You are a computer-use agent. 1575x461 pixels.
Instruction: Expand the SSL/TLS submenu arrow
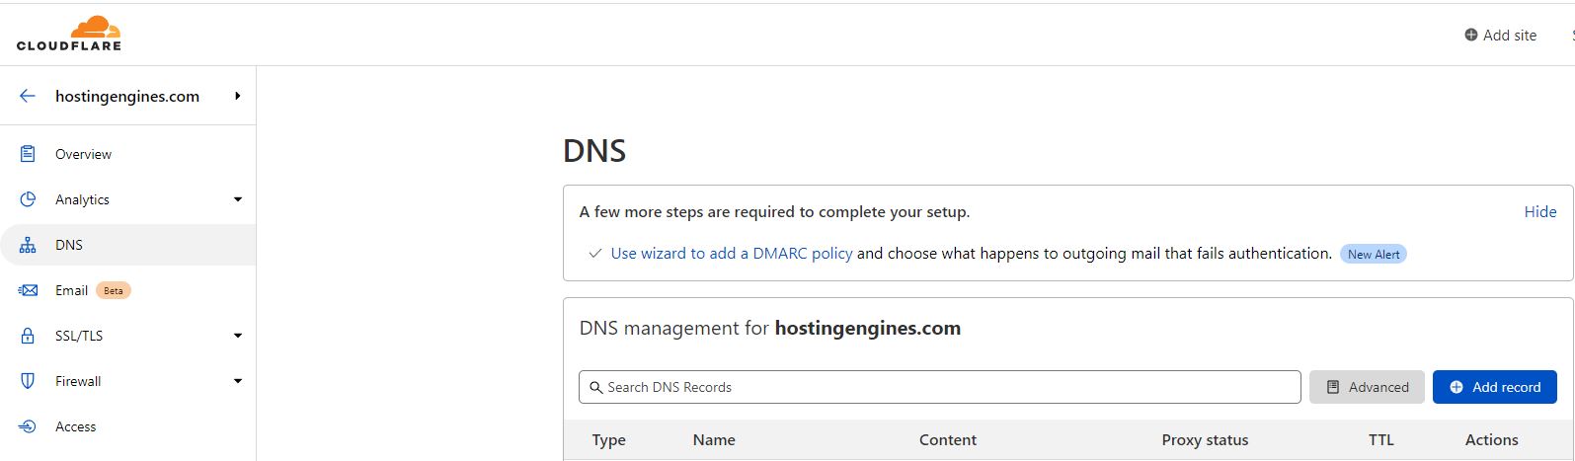point(238,336)
